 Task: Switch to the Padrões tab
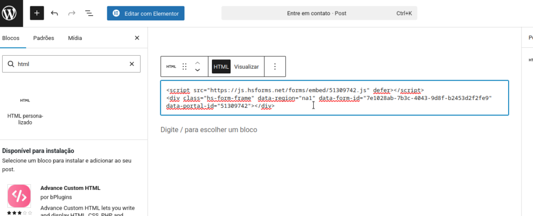(x=44, y=38)
